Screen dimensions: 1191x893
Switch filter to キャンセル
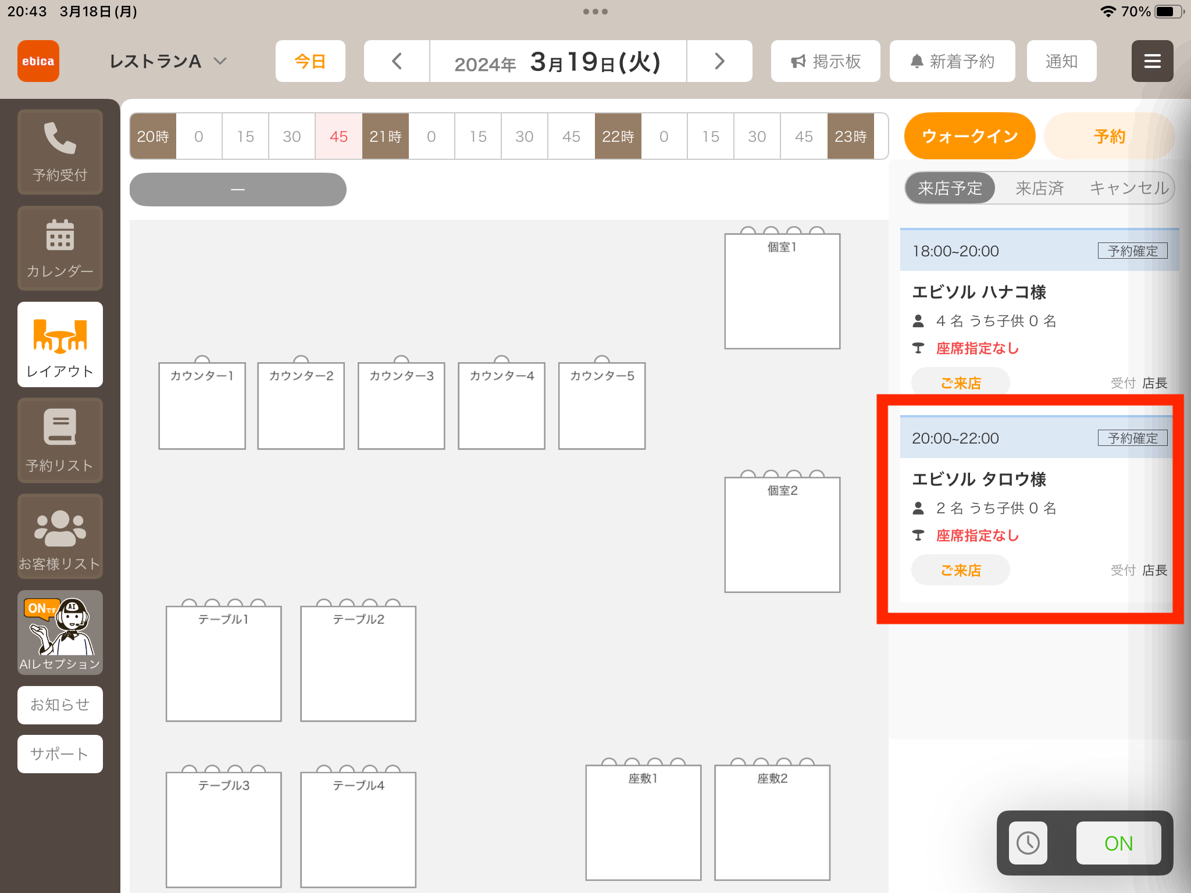click(x=1129, y=188)
